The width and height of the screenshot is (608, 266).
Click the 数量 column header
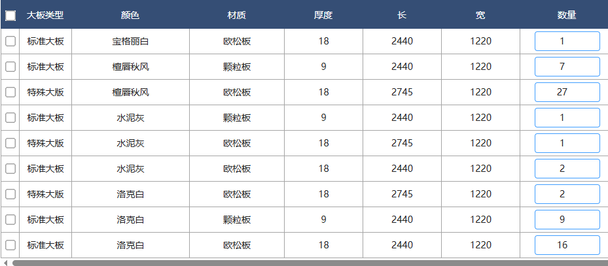tap(567, 16)
